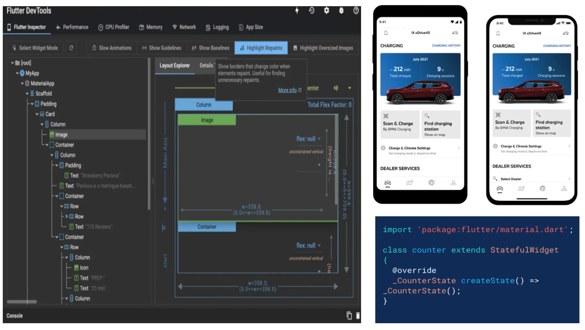Open the help question mark icon
Screen dimensions: 585x330
click(356, 11)
